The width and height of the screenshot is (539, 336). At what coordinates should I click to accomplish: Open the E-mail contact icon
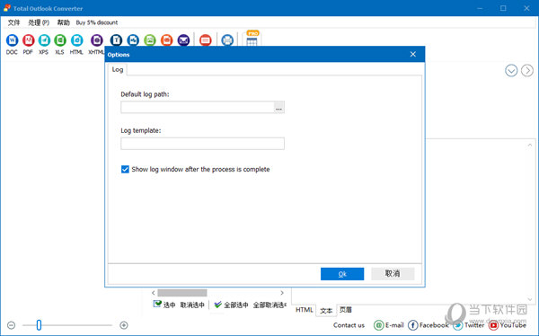coord(378,325)
